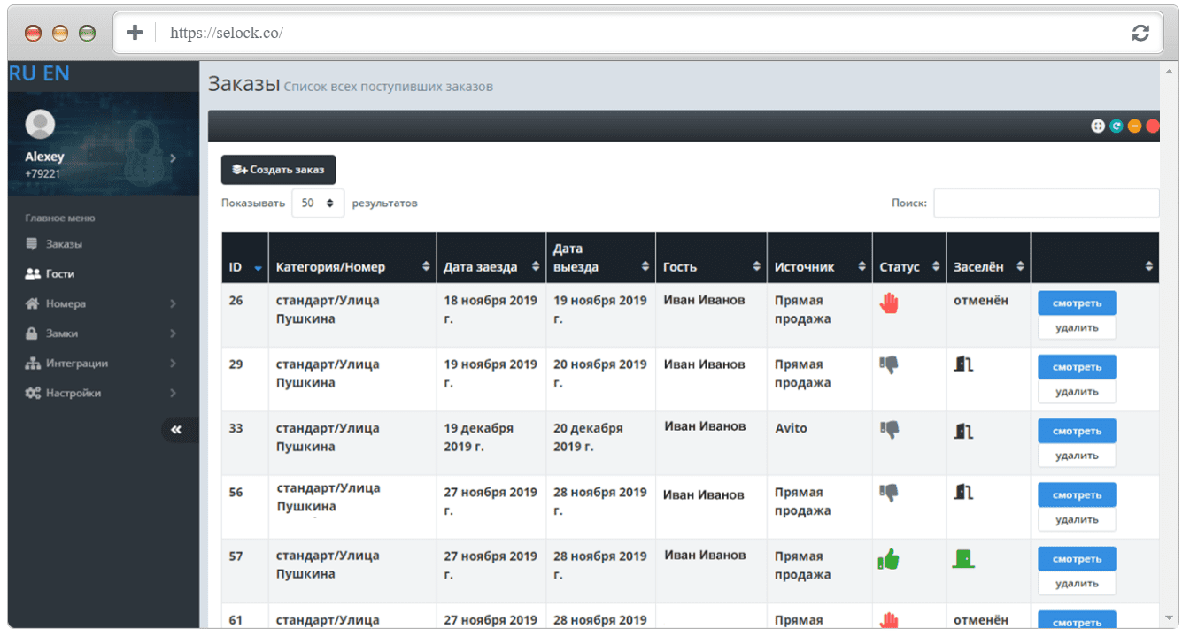Expand the Номера sidebar menu
Screen dimensions: 1190x636
pyautogui.click(x=101, y=303)
